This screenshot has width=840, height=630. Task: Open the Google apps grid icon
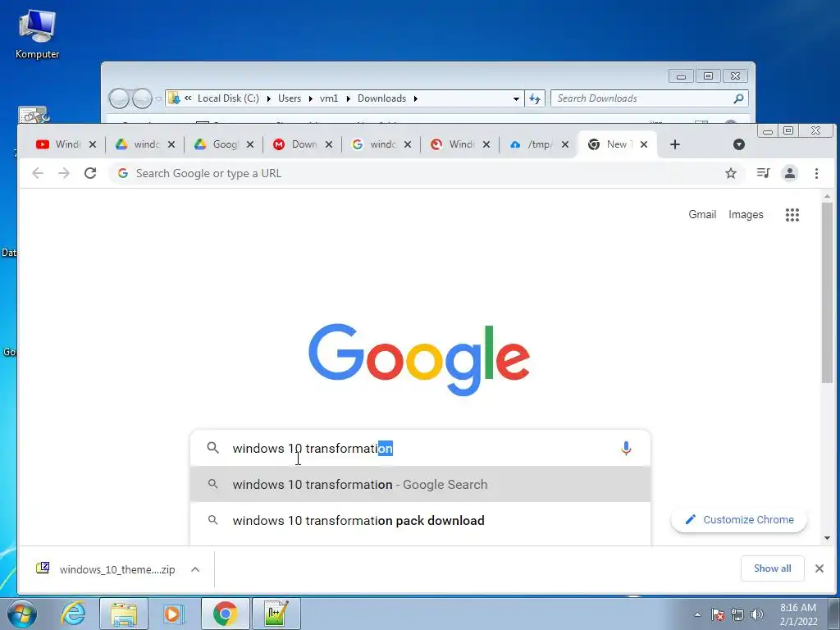point(792,215)
